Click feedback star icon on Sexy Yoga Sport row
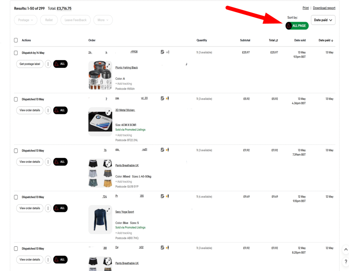The width and height of the screenshot is (349, 271). (167, 196)
